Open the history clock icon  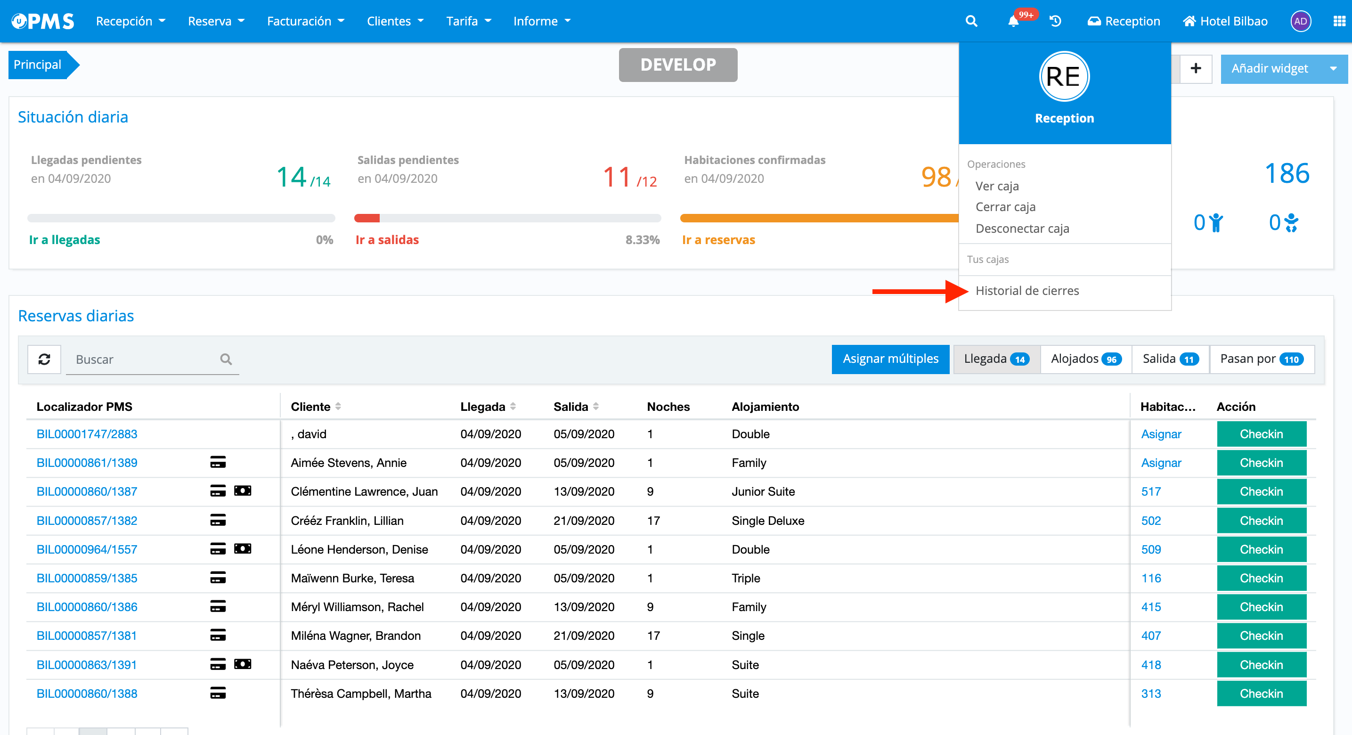(1055, 21)
